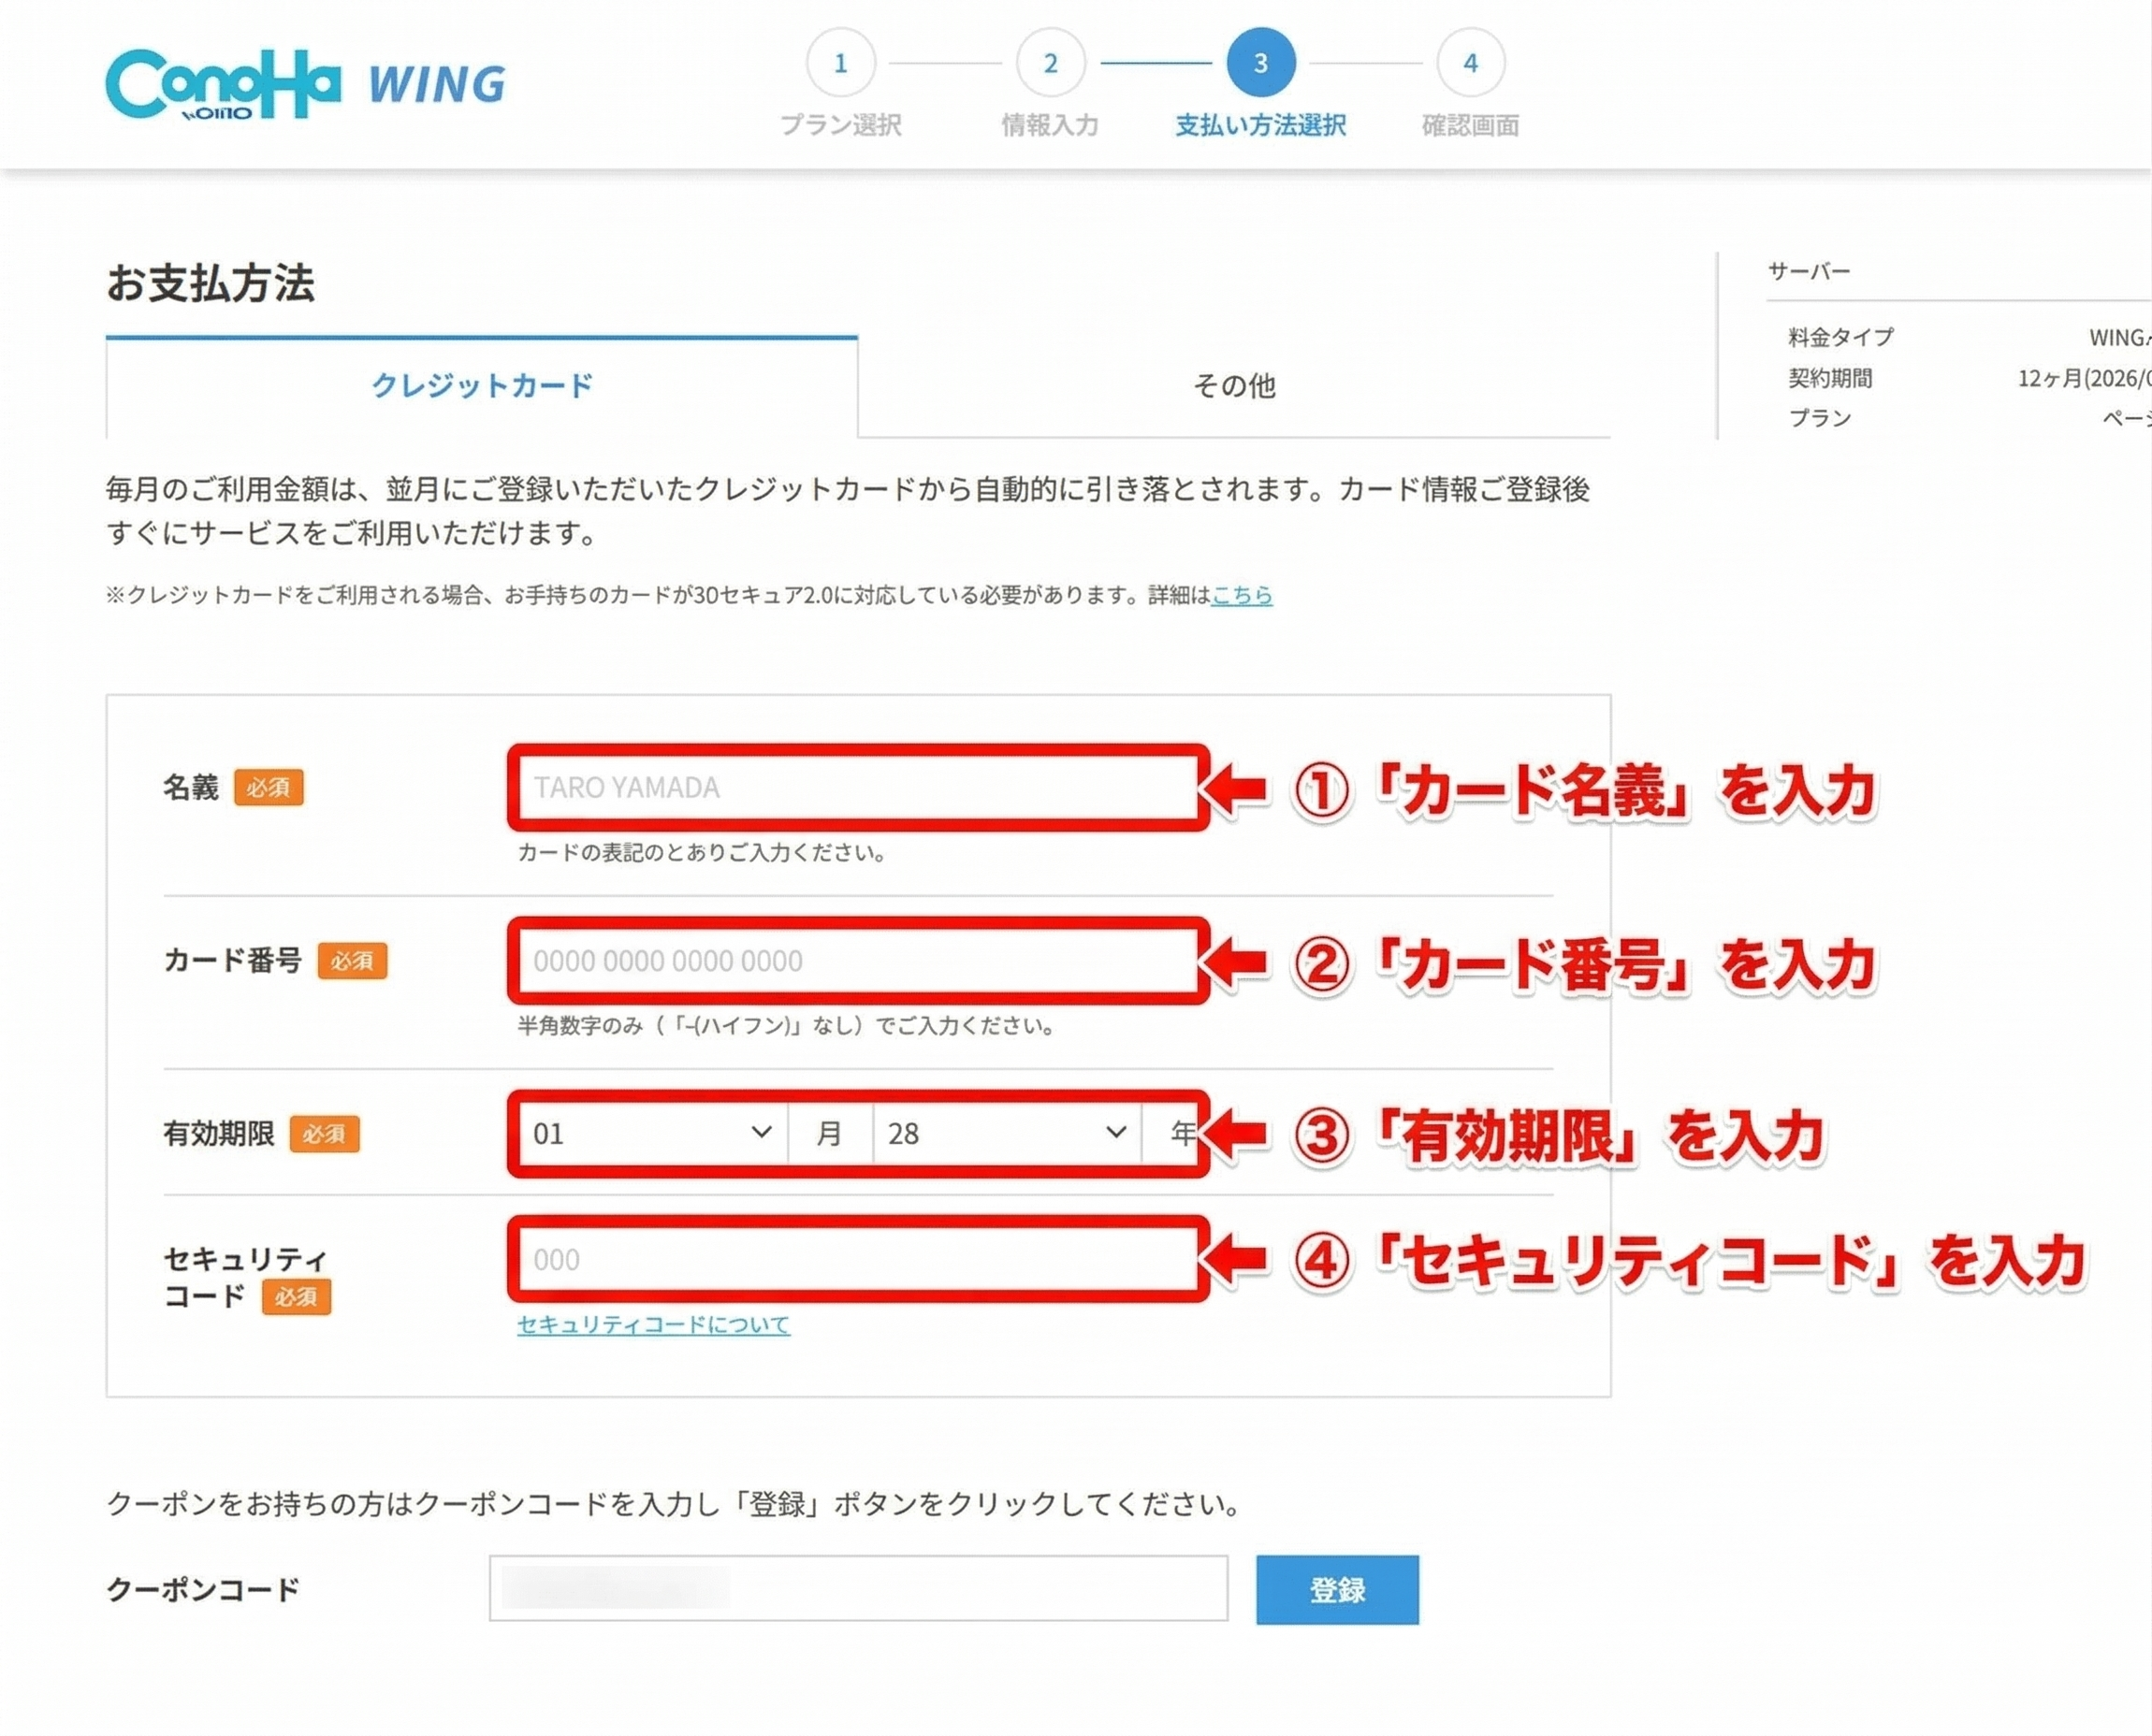Screen dimensions: 2152x1736
Task: Click the month dropdown chevron arrow
Action: click(x=762, y=1132)
